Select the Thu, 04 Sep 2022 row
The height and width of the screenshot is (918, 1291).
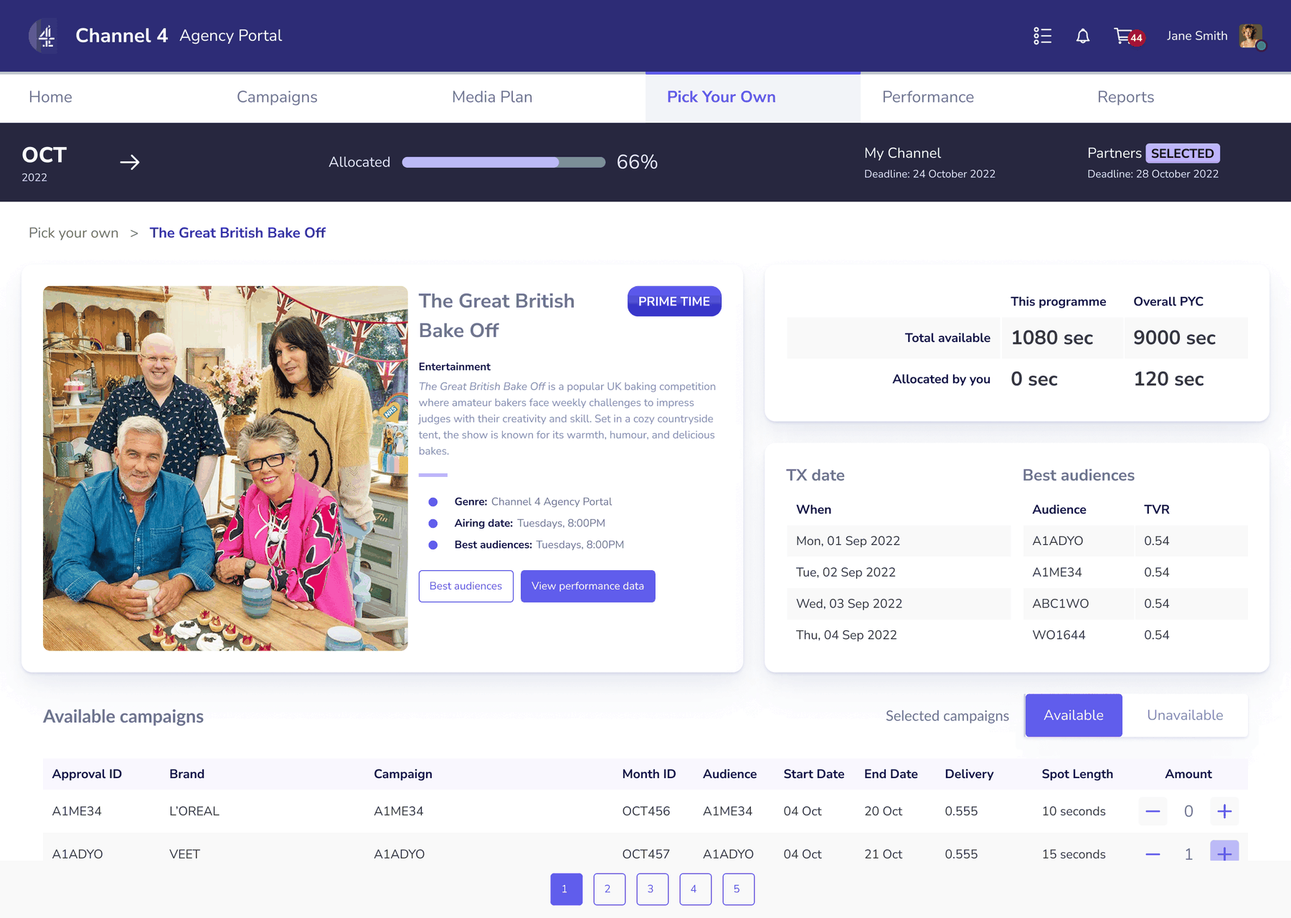[899, 635]
